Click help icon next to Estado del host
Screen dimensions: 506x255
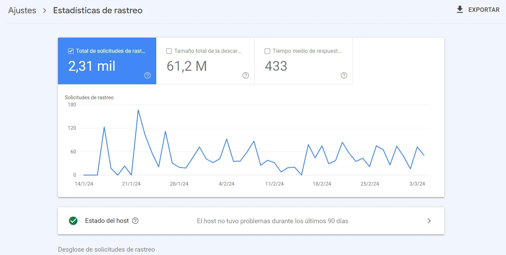coord(135,221)
